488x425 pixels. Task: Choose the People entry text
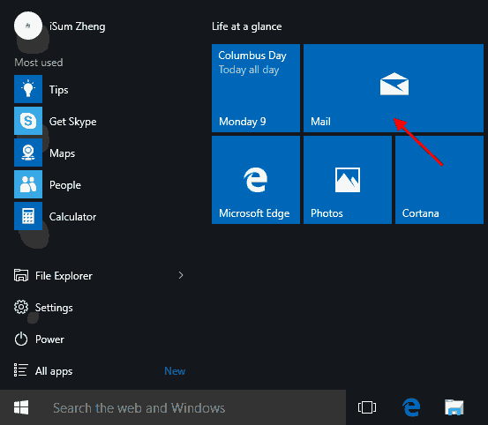(x=65, y=185)
